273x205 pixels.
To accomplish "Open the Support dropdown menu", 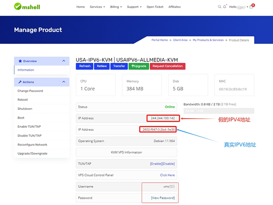I will click(134, 7).
